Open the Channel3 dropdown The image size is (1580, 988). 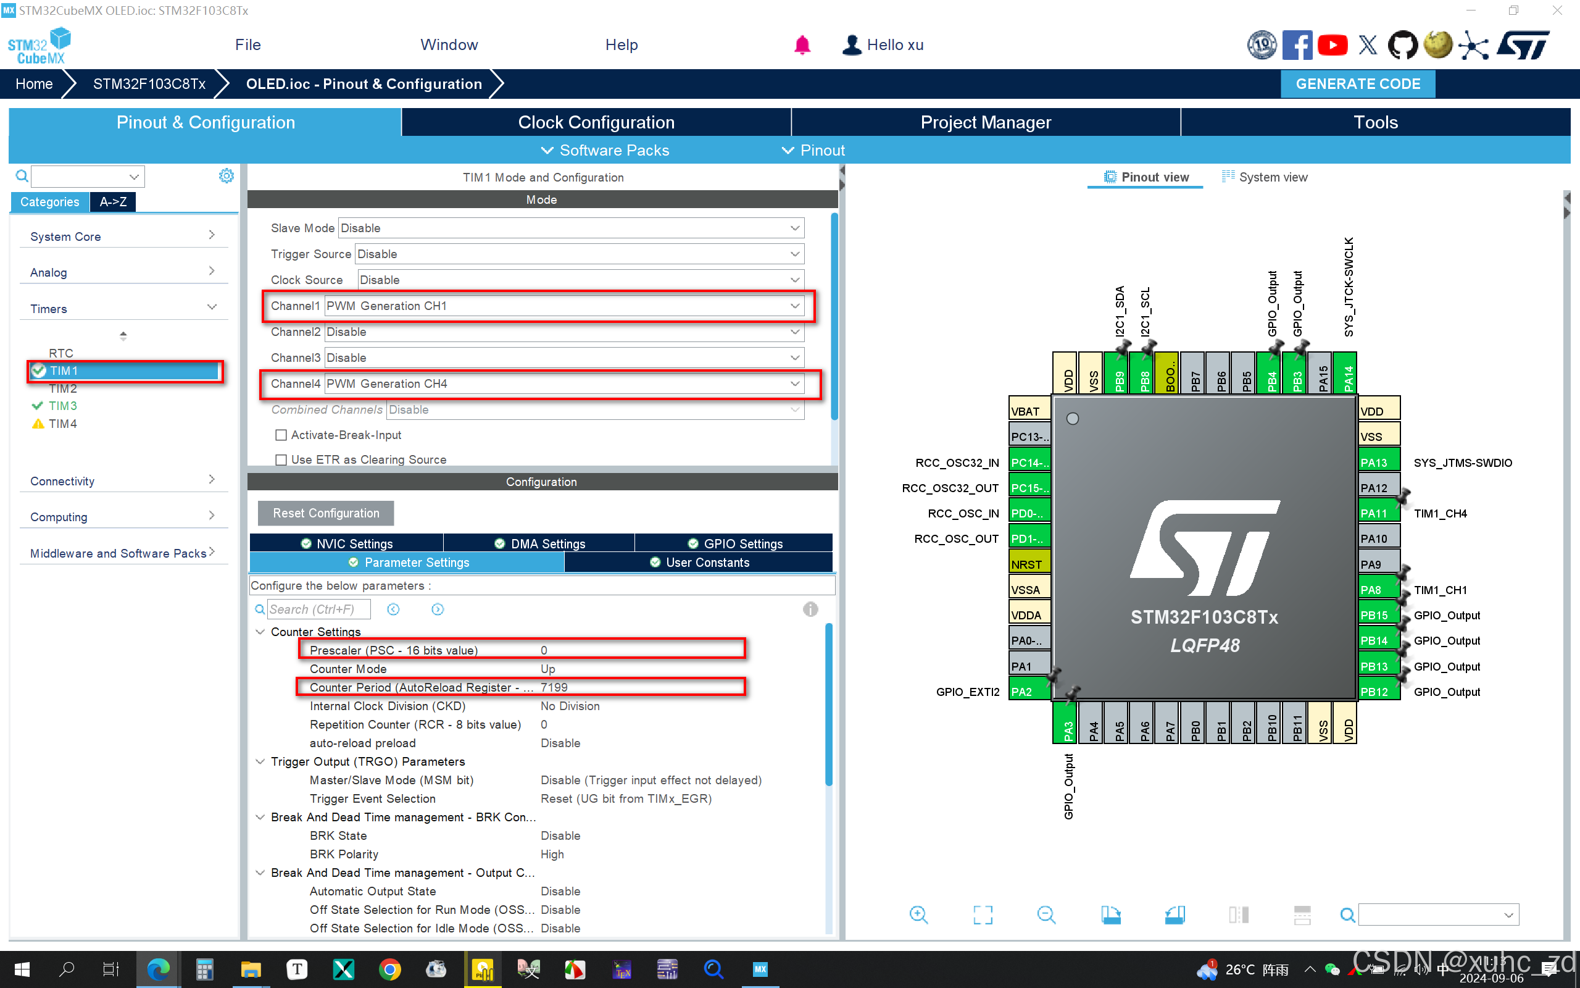tap(564, 358)
